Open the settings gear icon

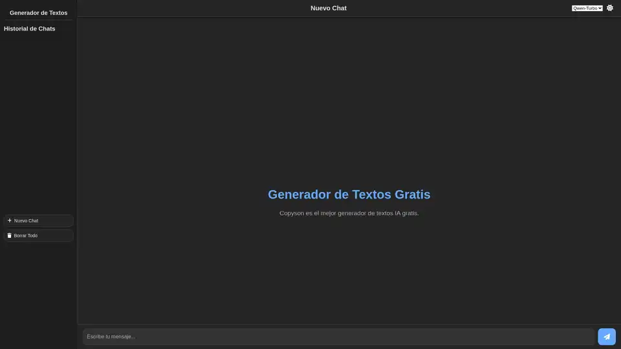[x=609, y=8]
